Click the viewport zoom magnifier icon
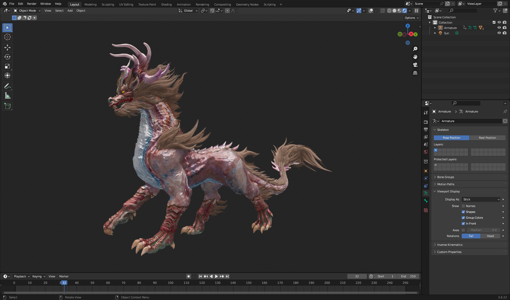 click(415, 49)
